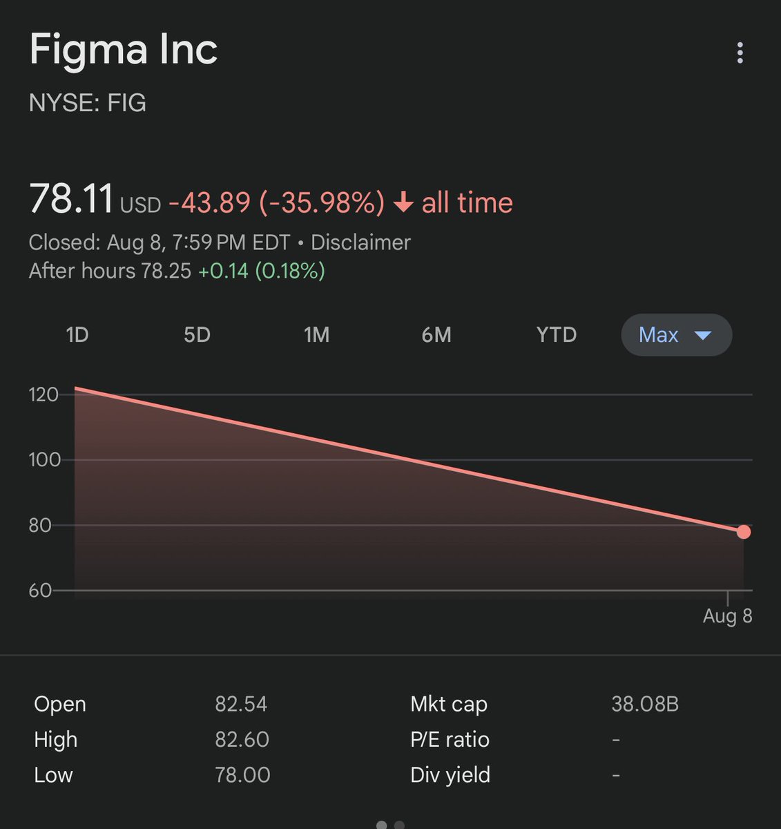
Task: Click the red endpoint dot on chart
Action: click(744, 531)
